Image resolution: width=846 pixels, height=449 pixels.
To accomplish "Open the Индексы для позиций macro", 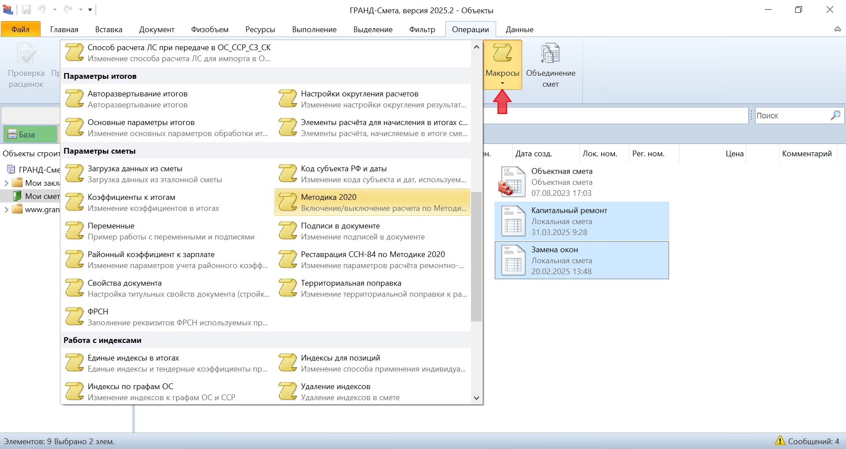I will pos(372,363).
